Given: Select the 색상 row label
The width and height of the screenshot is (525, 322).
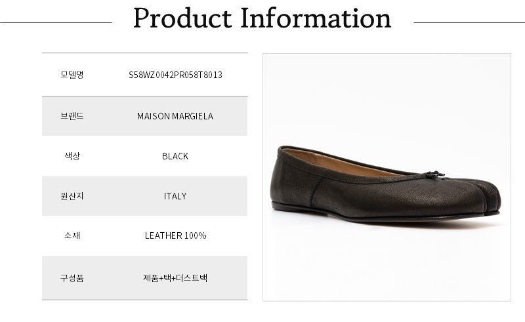Looking at the screenshot, I should coord(72,156).
